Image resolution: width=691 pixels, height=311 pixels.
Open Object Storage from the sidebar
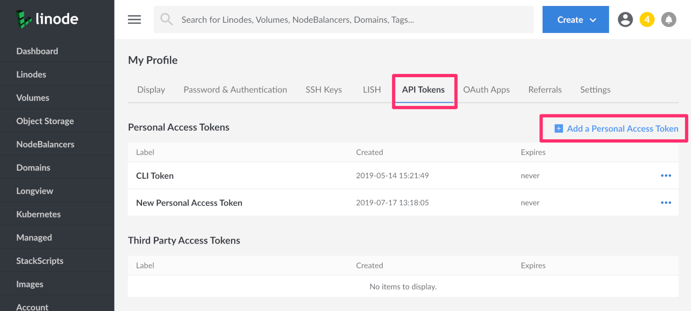point(45,121)
